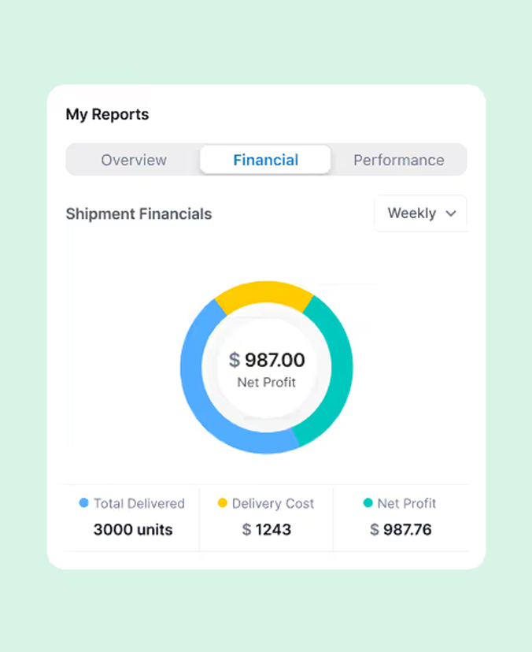Click the Shipment Financials section title
Image resolution: width=532 pixels, height=652 pixels.
coord(139,213)
